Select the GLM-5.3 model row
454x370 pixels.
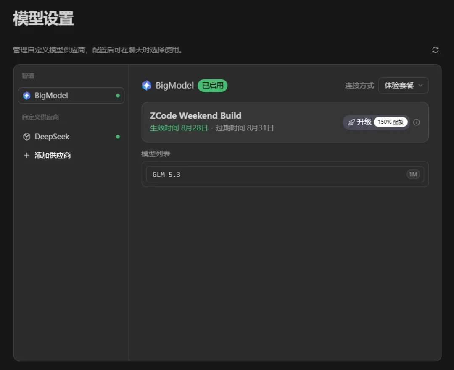pos(285,175)
